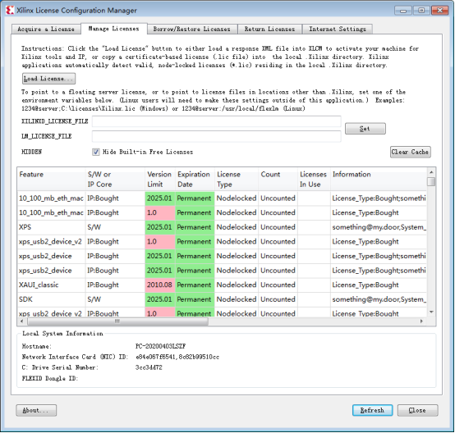Image resolution: width=455 pixels, height=433 pixels.
Task: Click table scroll up arrow
Action: click(431, 172)
